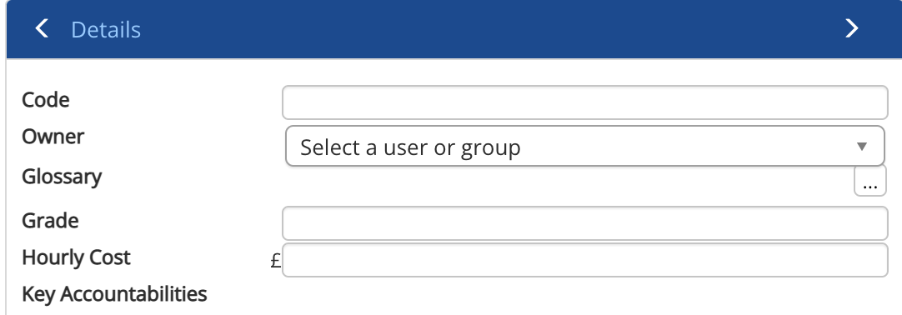Click the Code field label
Viewport: 902px width, 315px height.
(x=46, y=100)
